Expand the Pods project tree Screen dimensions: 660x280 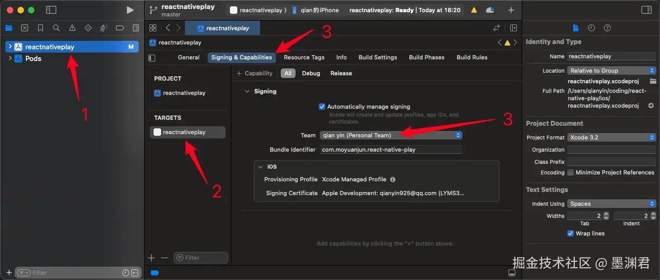click(x=10, y=58)
